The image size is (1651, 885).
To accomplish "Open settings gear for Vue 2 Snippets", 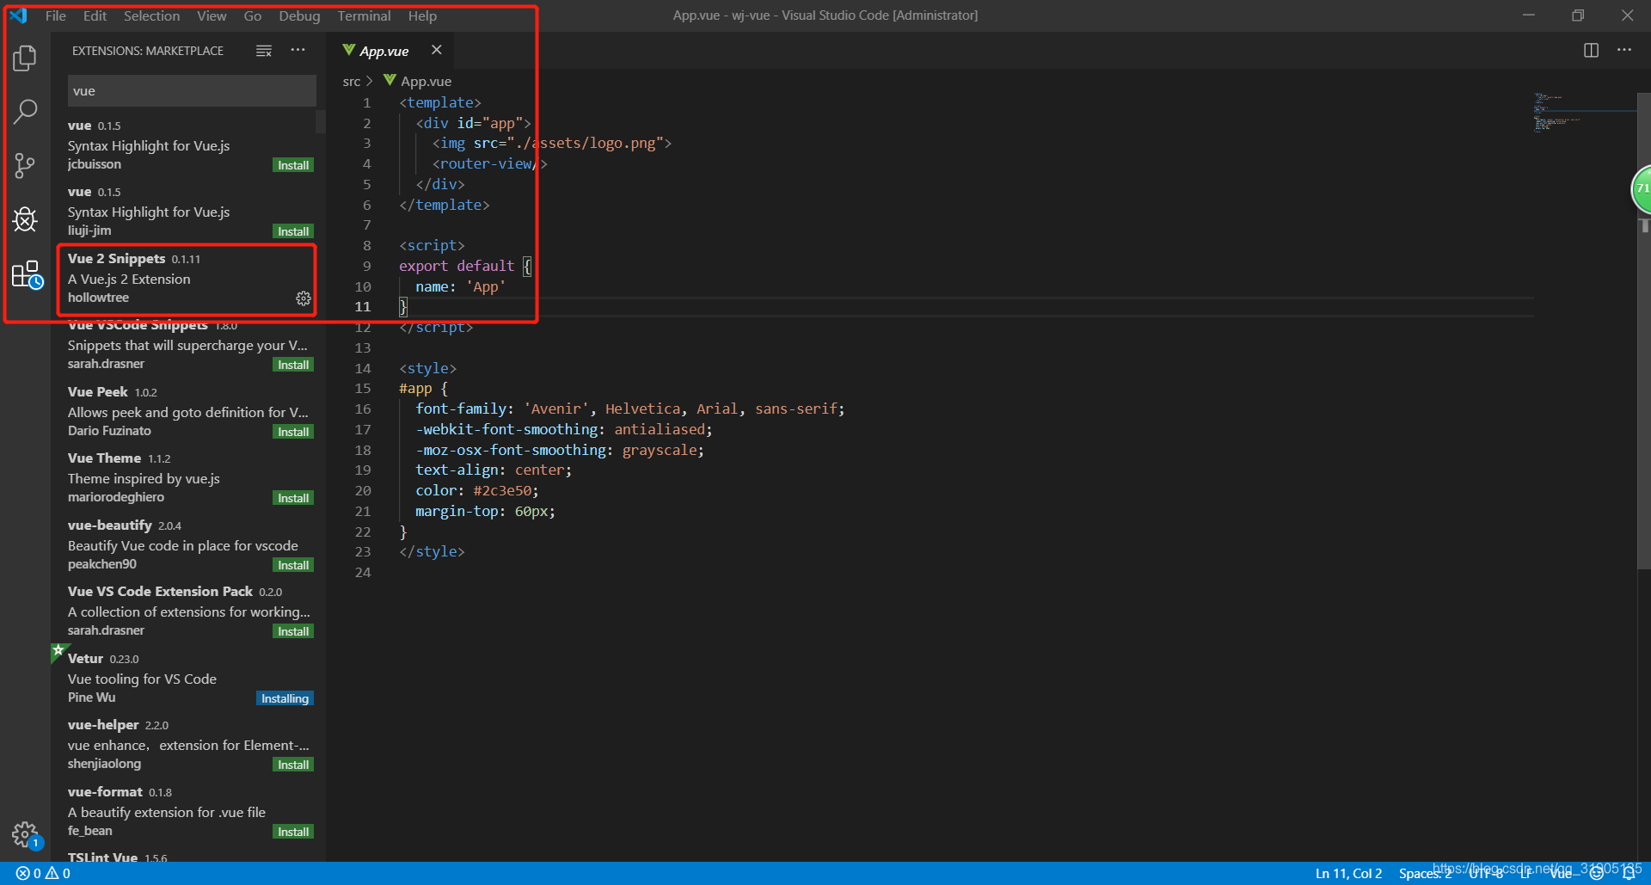I will (x=303, y=298).
